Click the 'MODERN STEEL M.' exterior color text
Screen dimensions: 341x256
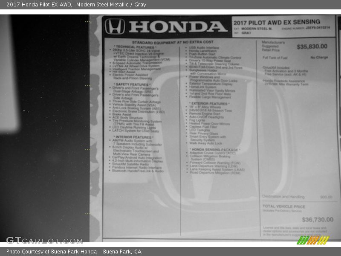[257, 29]
